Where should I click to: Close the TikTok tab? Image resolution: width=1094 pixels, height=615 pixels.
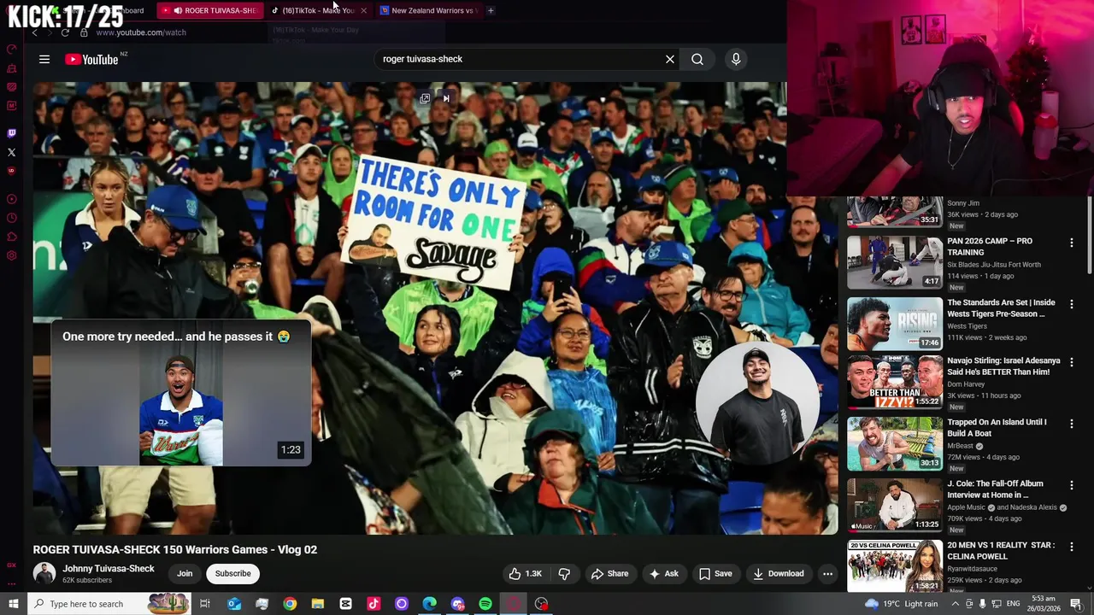pyautogui.click(x=363, y=10)
